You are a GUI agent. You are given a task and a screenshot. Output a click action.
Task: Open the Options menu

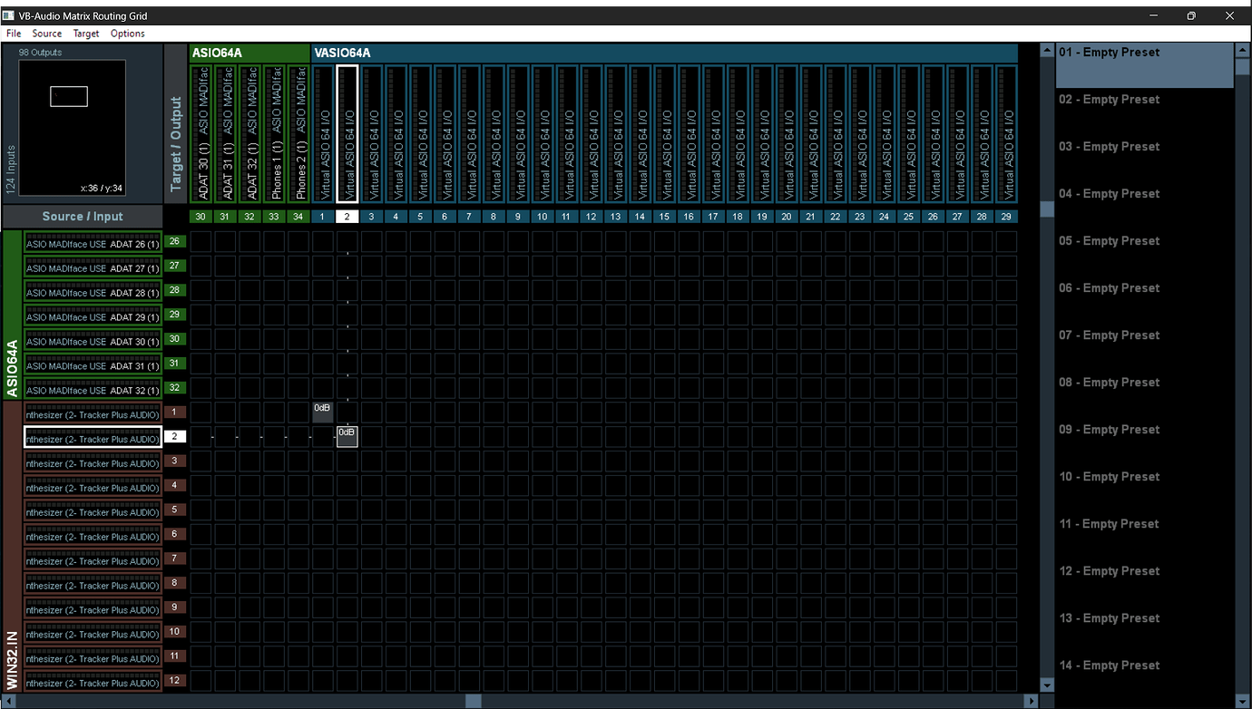pyautogui.click(x=127, y=33)
